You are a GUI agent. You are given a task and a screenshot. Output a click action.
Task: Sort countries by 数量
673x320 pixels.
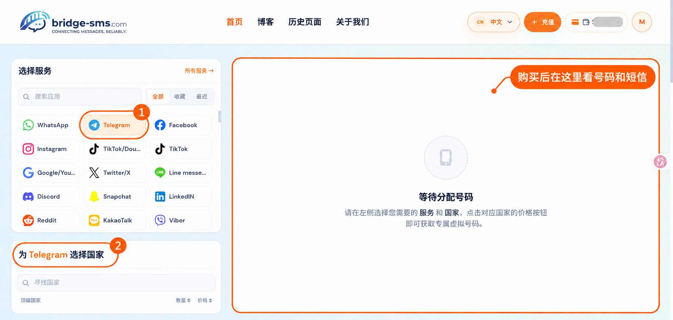(x=183, y=300)
